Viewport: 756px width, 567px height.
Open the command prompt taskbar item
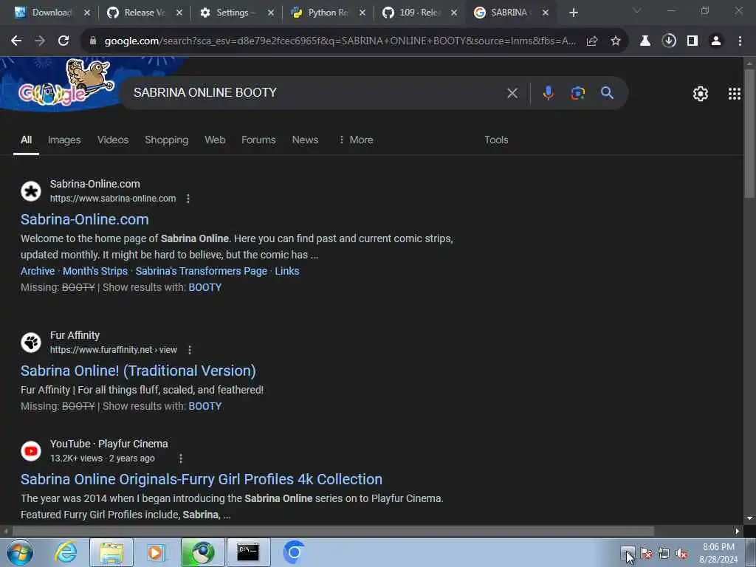pyautogui.click(x=248, y=552)
